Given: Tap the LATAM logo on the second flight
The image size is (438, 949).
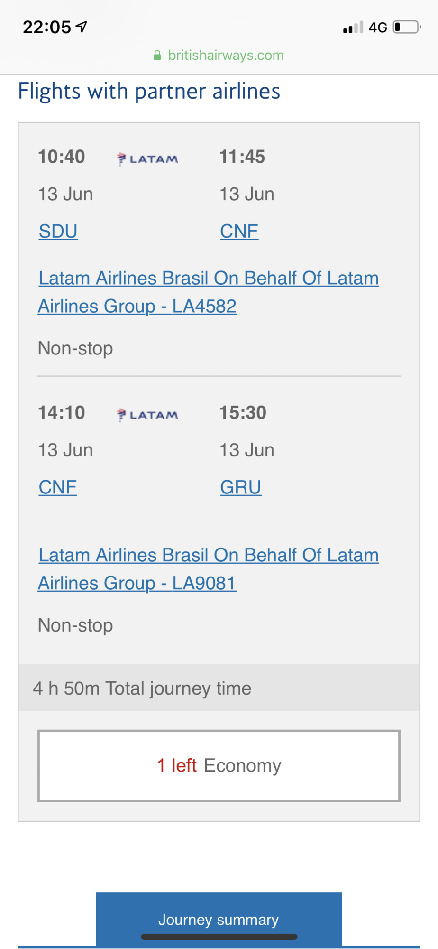Looking at the screenshot, I should (147, 415).
